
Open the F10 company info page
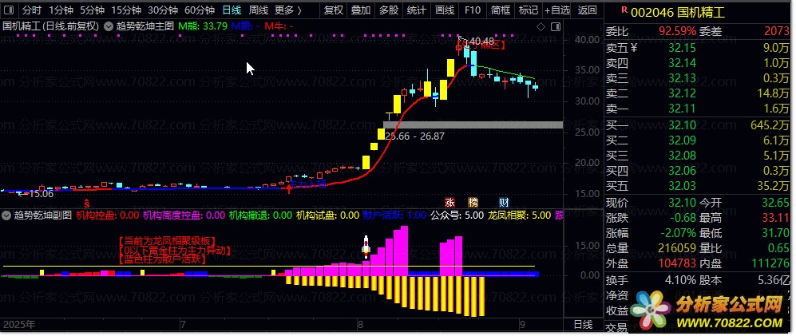point(472,10)
